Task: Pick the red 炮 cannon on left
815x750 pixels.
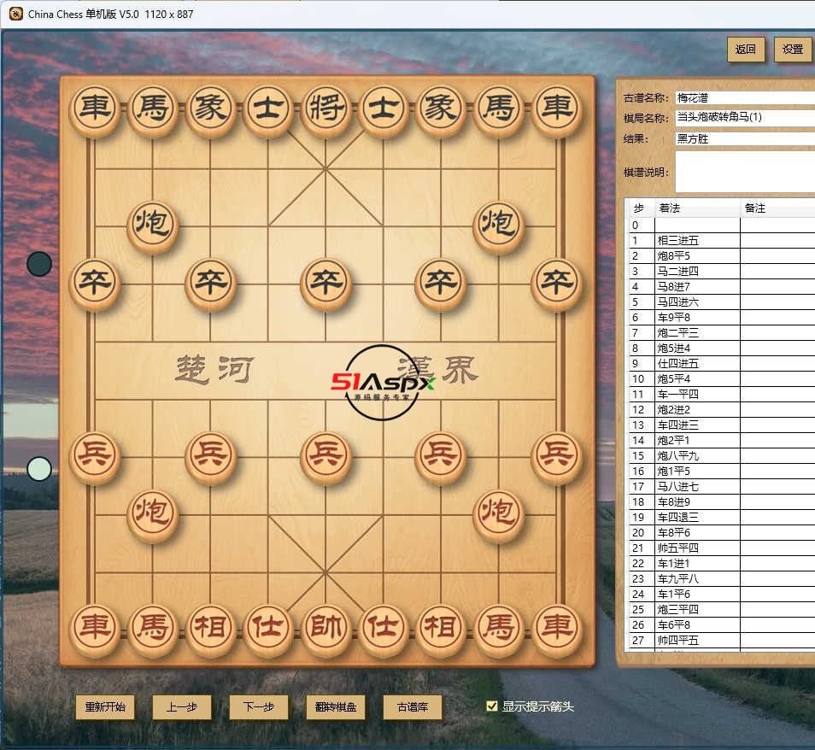Action: [x=152, y=513]
